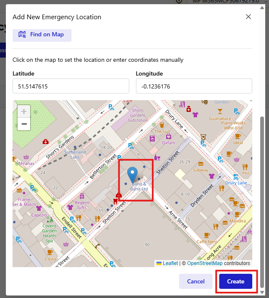Click the dialog's vertical scrollbar
This screenshot has width=269, height=298.
262,188
